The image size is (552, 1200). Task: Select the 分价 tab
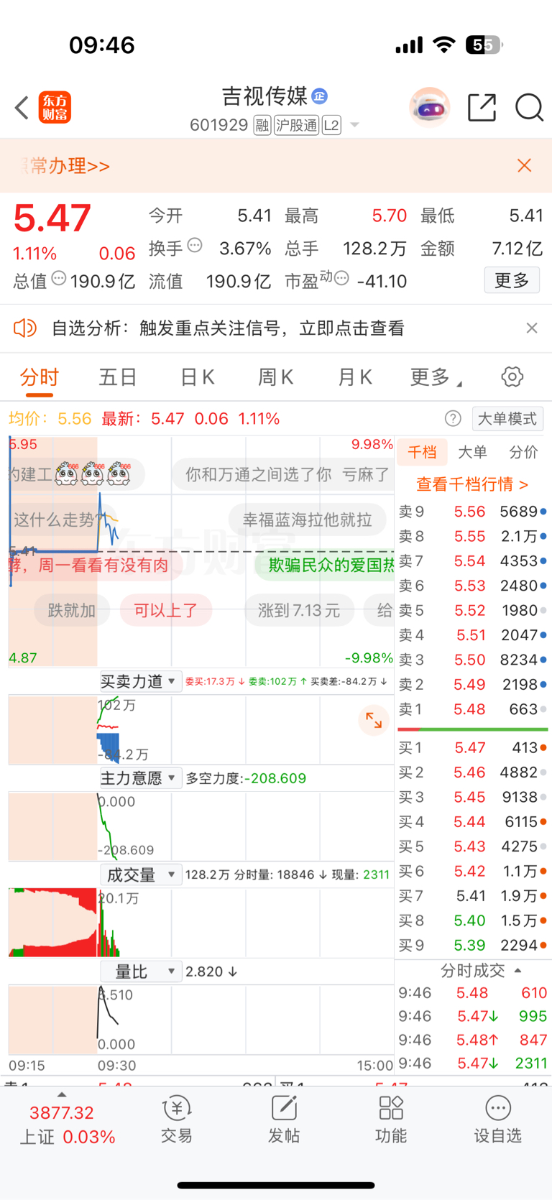[x=523, y=452]
